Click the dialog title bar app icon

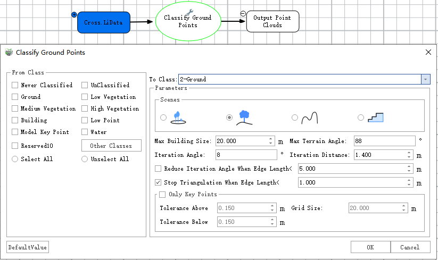tap(9, 52)
